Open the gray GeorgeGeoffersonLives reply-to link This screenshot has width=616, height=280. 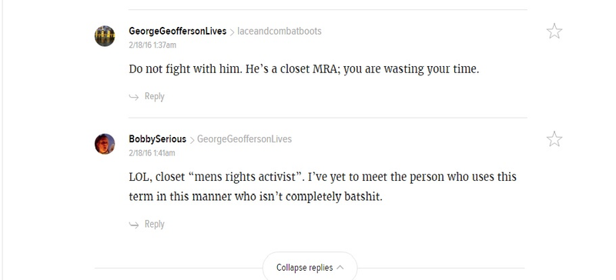244,139
